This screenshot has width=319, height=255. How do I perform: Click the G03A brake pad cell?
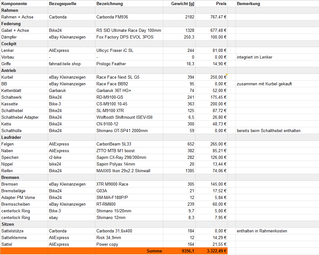(x=129, y=191)
